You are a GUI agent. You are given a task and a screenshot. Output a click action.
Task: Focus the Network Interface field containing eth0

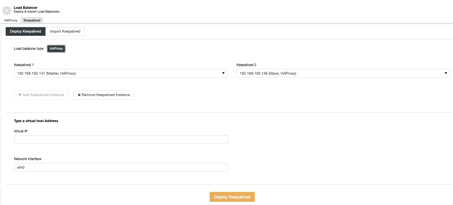tap(121, 167)
